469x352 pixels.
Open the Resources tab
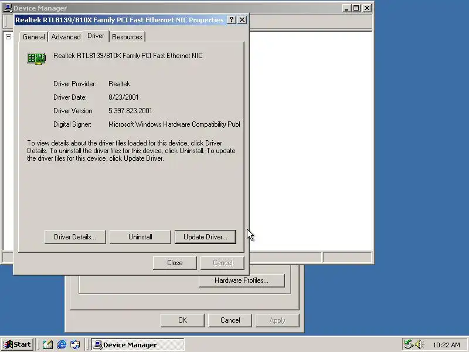tap(127, 37)
